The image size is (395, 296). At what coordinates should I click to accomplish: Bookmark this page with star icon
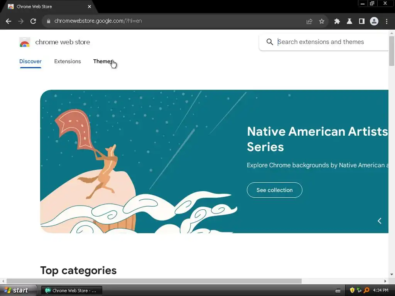point(321,22)
